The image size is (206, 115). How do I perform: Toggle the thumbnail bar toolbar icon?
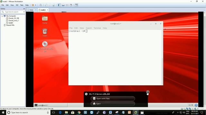[x=63, y=5]
